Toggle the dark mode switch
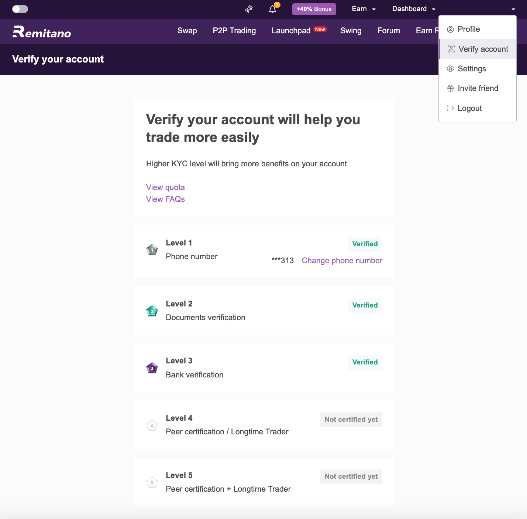527x519 pixels. pyautogui.click(x=20, y=9)
